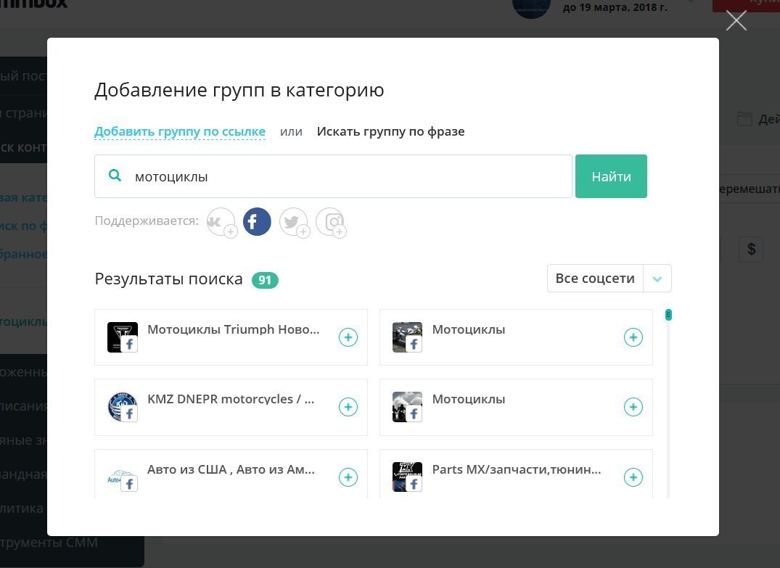Click the KMZ DNEPR motorcycles title
The height and width of the screenshot is (568, 780).
pos(231,399)
